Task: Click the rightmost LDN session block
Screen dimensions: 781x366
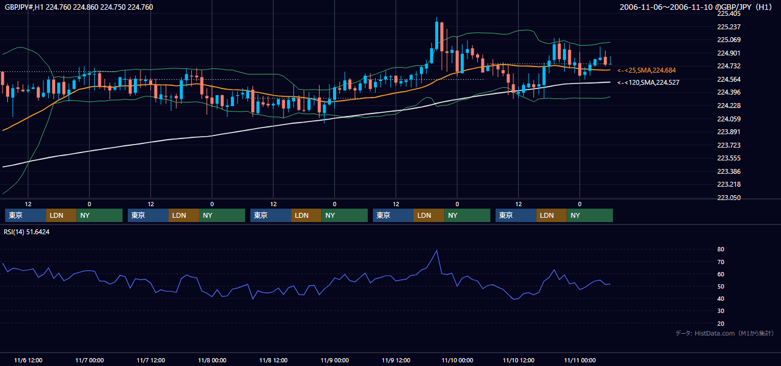Action: click(x=552, y=215)
